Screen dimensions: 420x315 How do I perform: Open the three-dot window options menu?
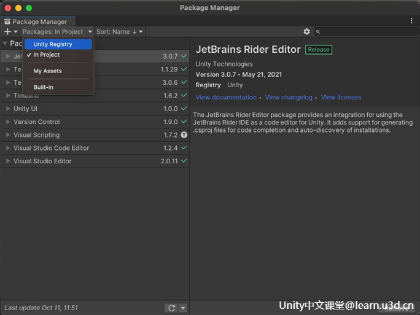pos(411,21)
